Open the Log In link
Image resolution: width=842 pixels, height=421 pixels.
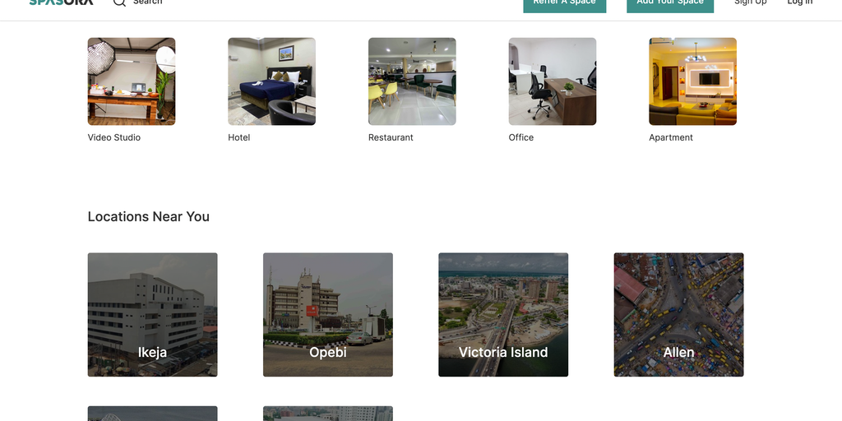tap(799, 2)
